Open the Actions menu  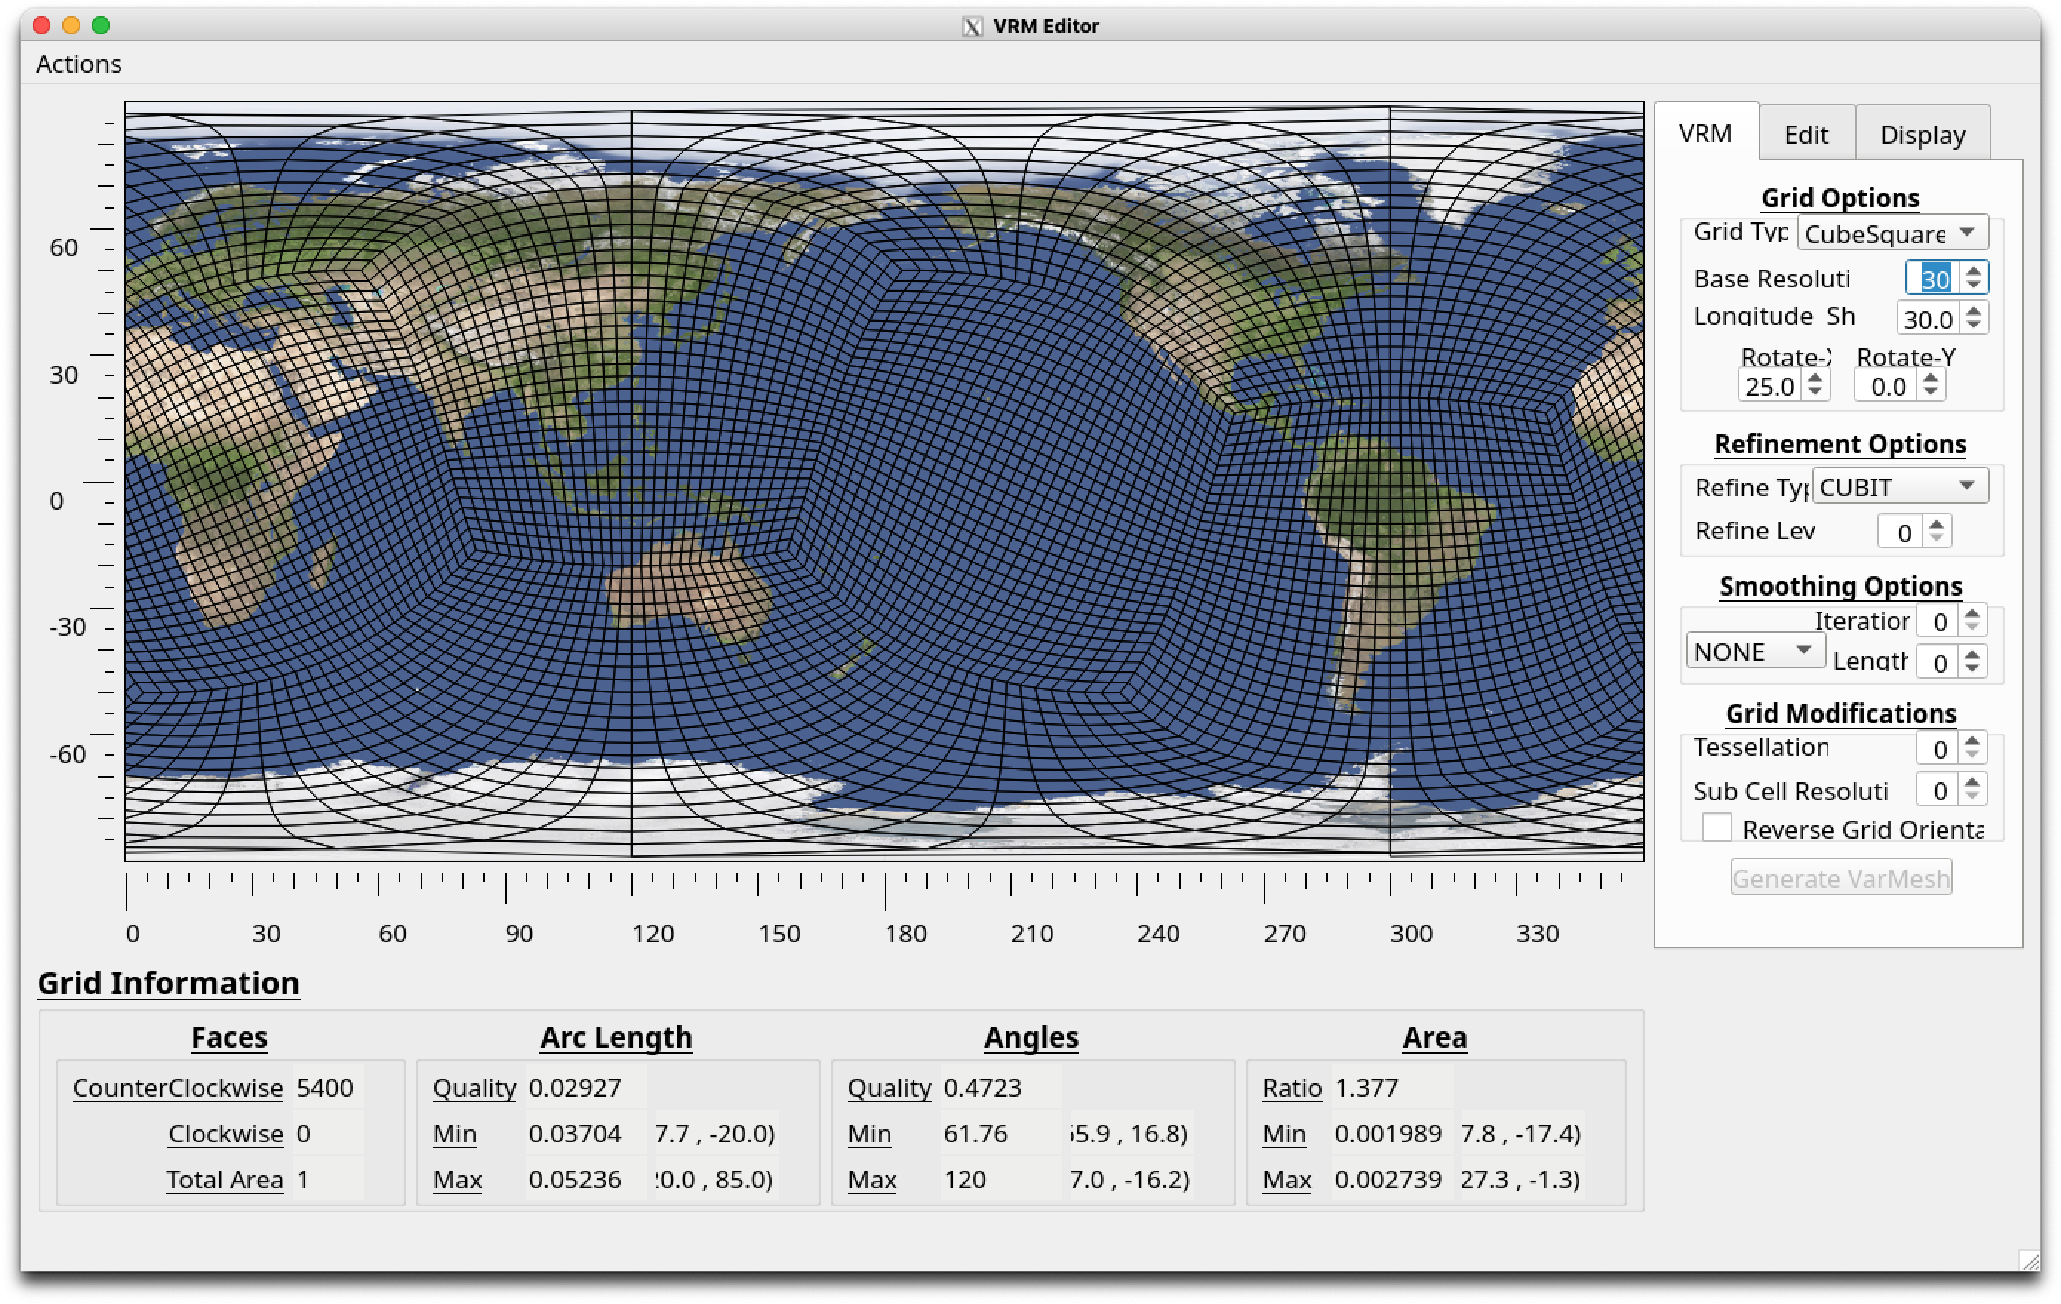click(79, 64)
